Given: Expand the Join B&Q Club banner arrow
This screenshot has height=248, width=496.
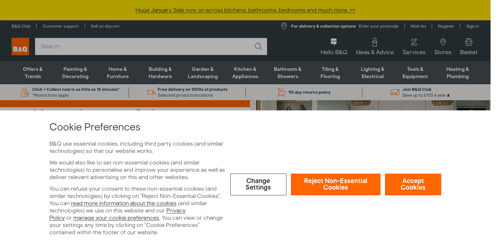Looking at the screenshot, I should tap(448, 95).
